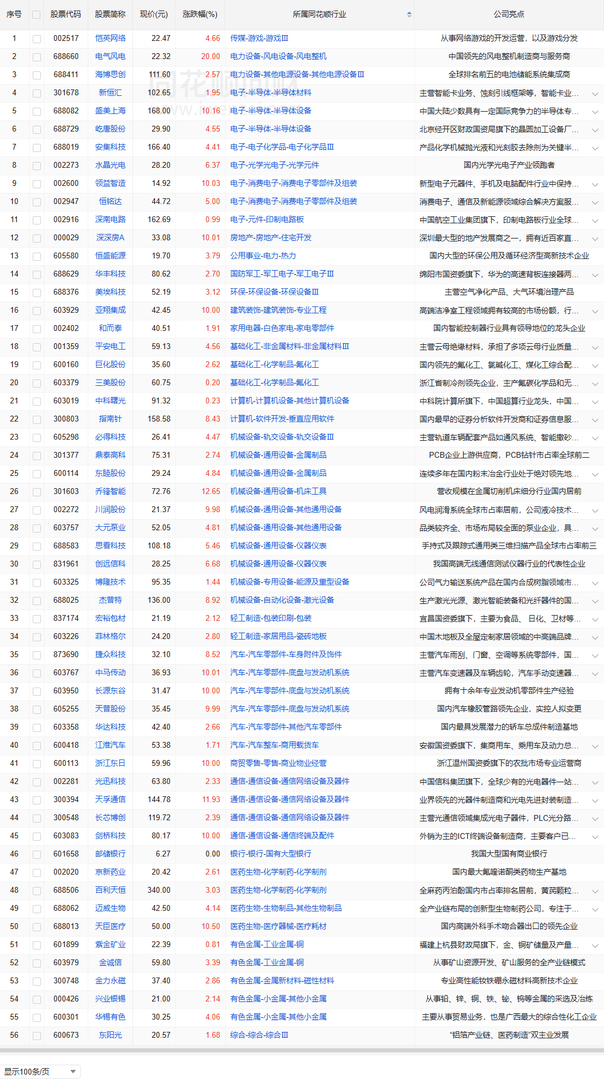The image size is (604, 1081).
Task: Expand highlights chevron for 指南针 row
Action: [x=595, y=420]
